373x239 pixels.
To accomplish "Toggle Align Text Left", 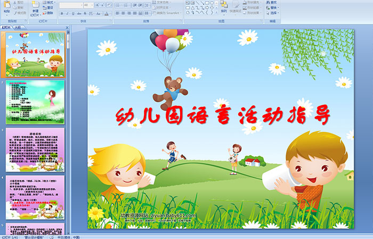I will point(117,13).
